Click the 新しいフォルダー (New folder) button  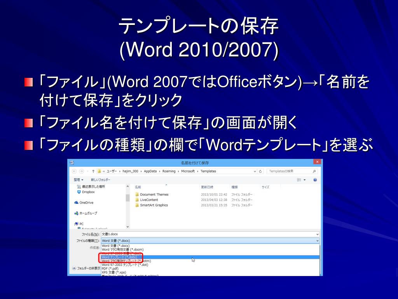click(101, 180)
